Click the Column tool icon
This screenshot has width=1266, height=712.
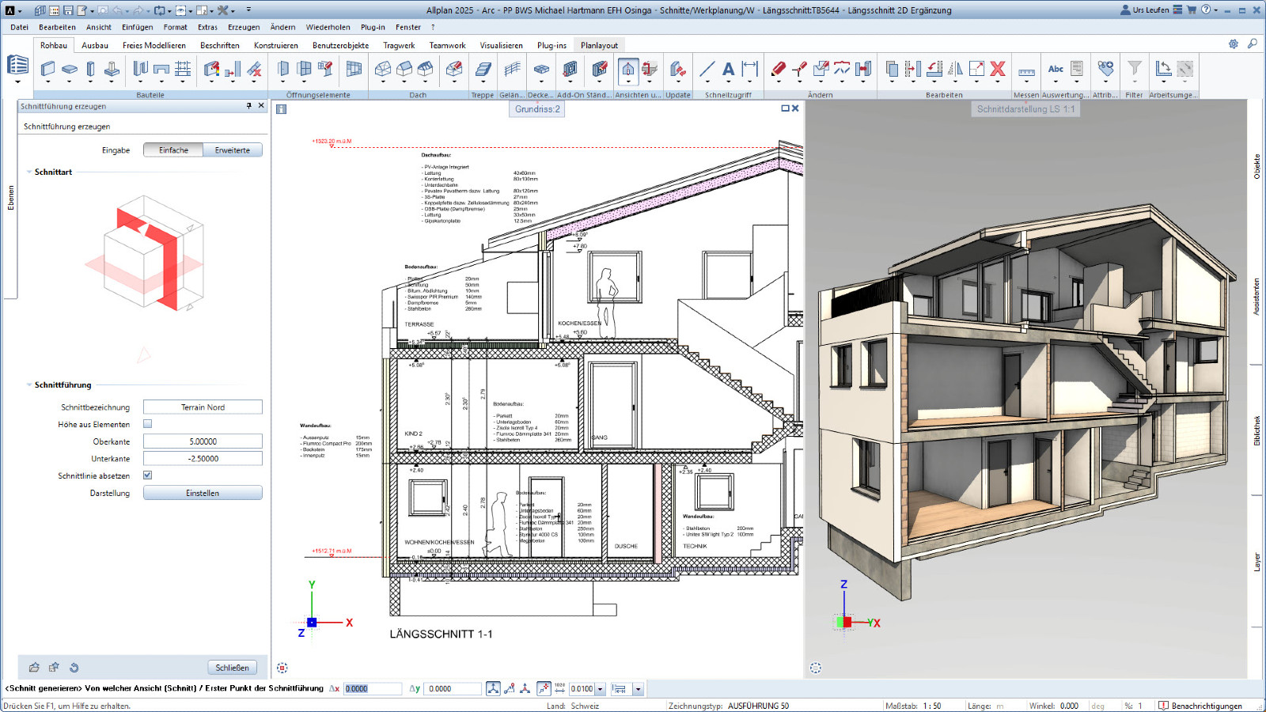pos(91,70)
